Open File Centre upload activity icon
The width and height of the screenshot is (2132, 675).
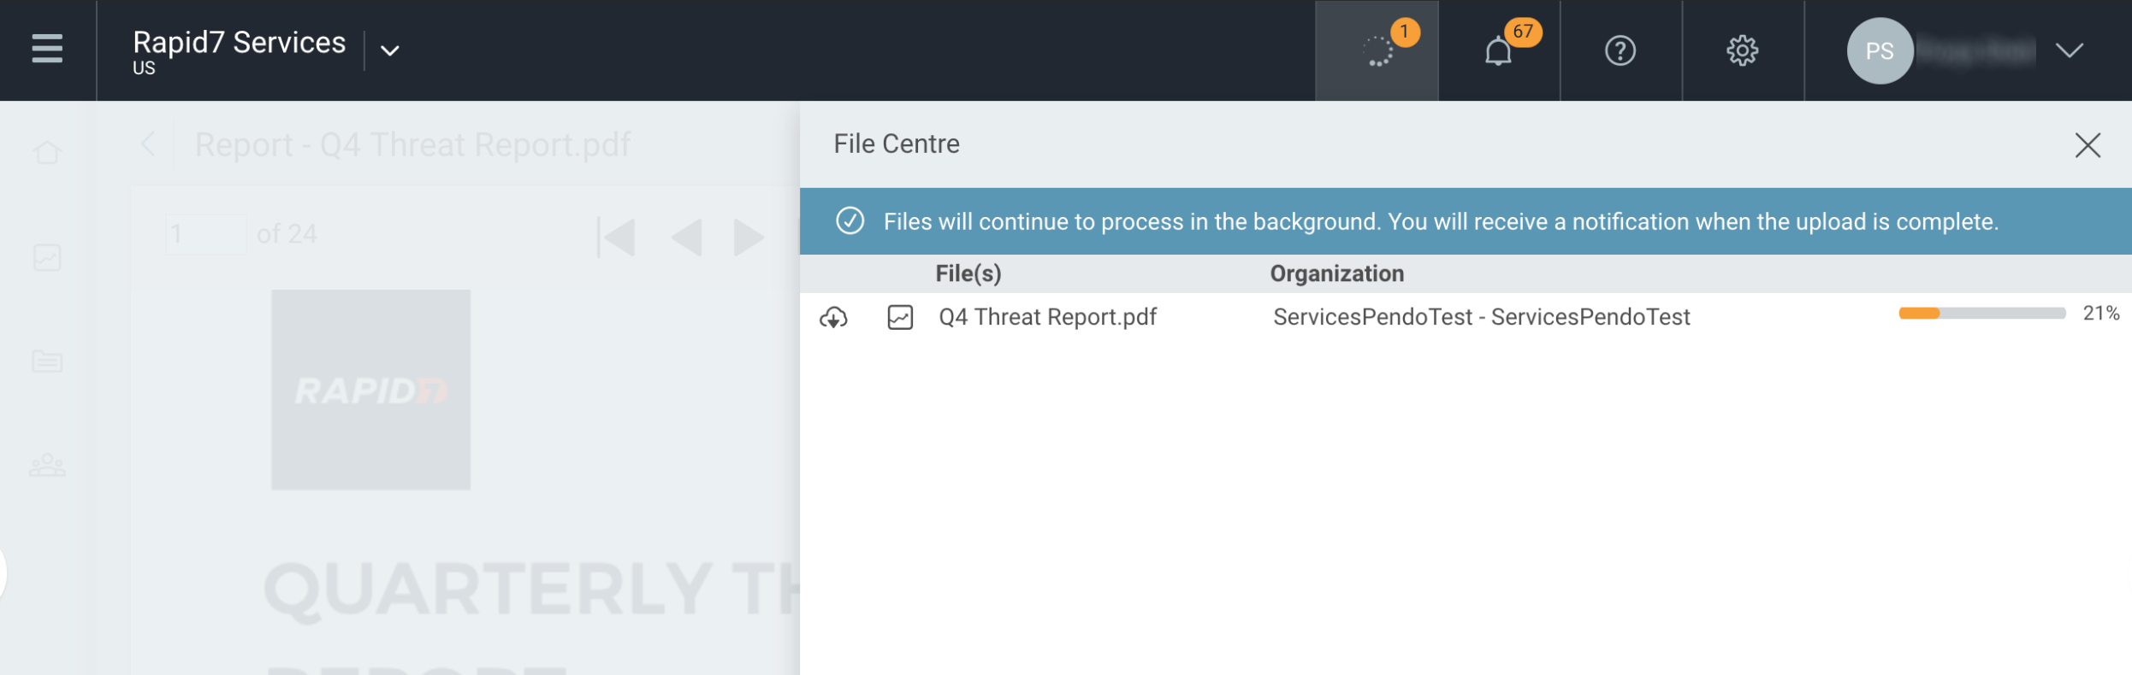[x=1377, y=51]
